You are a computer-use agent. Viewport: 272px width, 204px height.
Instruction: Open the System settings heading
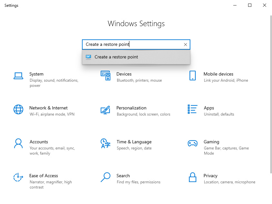click(x=36, y=74)
